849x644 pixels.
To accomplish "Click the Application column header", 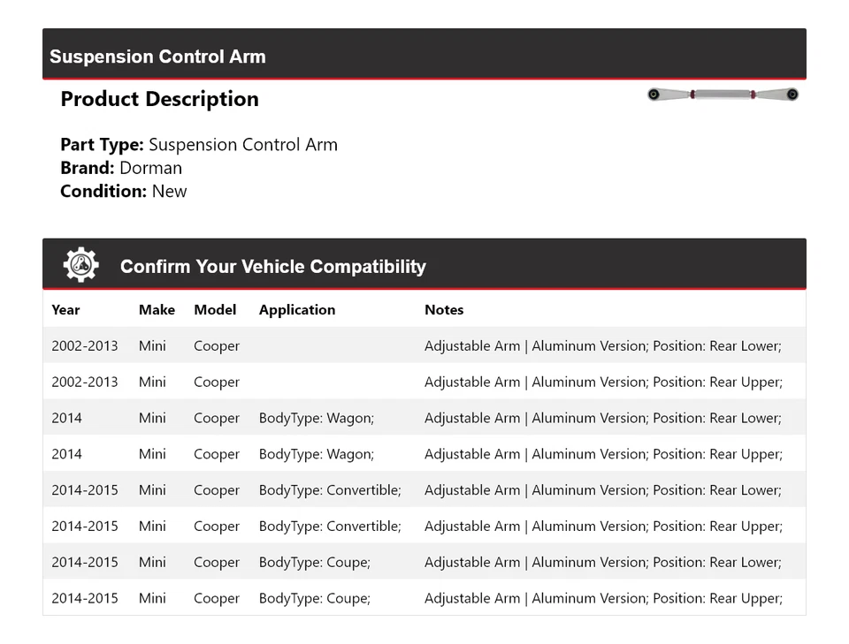I will (297, 310).
